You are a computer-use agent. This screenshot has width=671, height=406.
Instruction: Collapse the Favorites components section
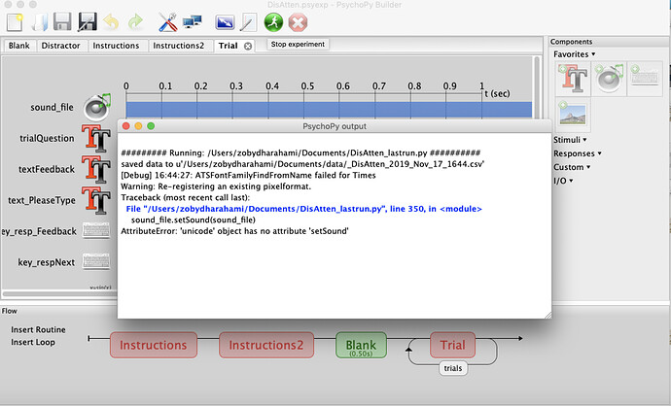(x=575, y=54)
